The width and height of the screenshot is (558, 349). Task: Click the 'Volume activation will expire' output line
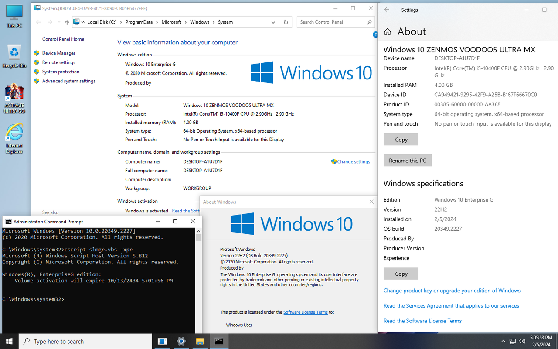pyautogui.click(x=94, y=281)
